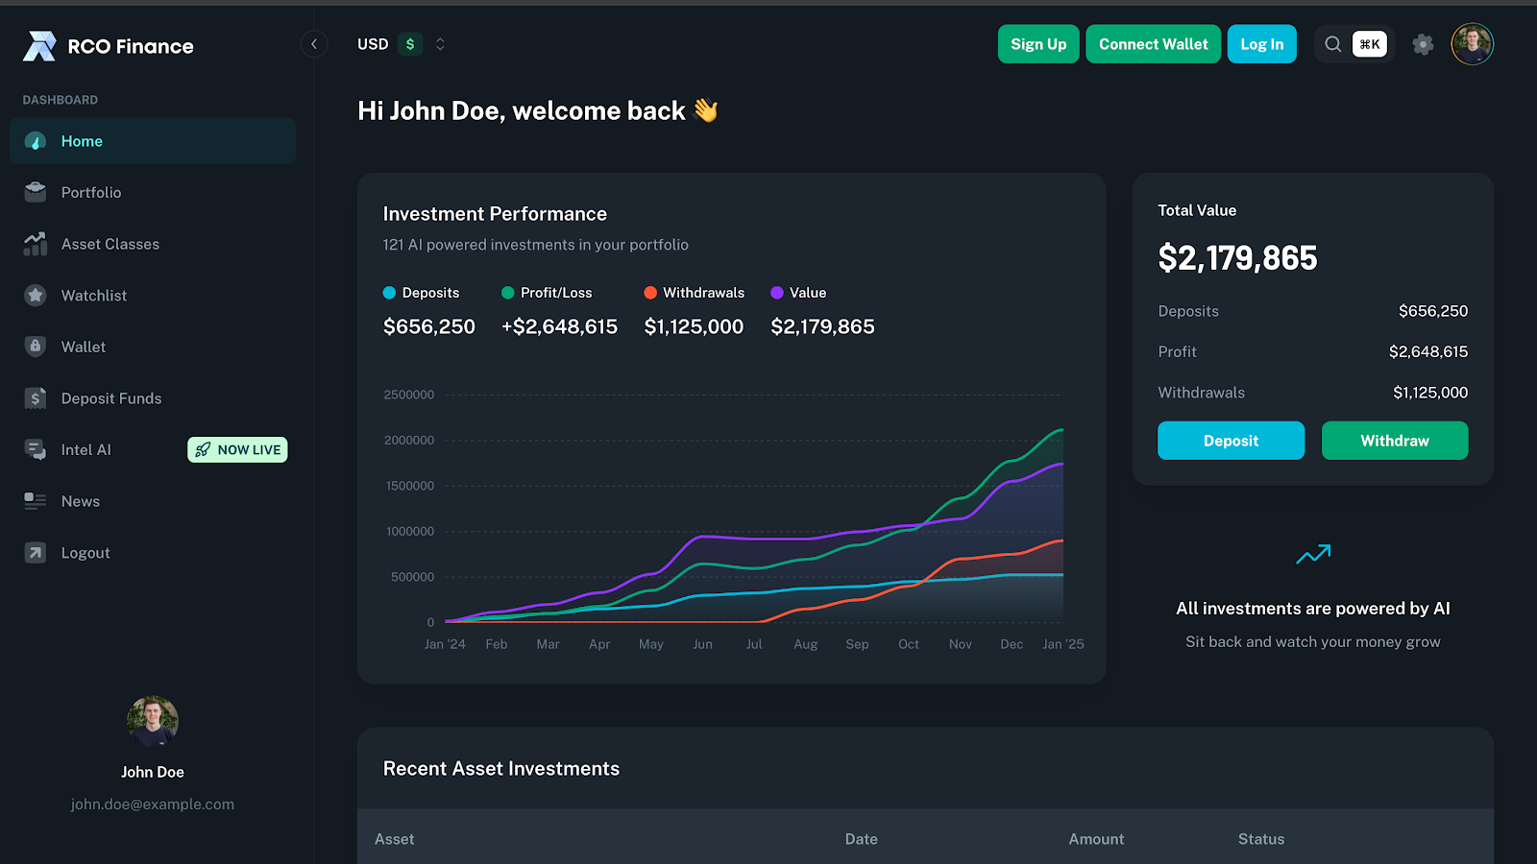Image resolution: width=1537 pixels, height=864 pixels.
Task: Open search via magnifier icon
Action: click(x=1333, y=44)
